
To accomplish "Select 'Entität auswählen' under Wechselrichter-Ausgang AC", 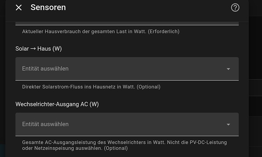I will pos(45,124).
